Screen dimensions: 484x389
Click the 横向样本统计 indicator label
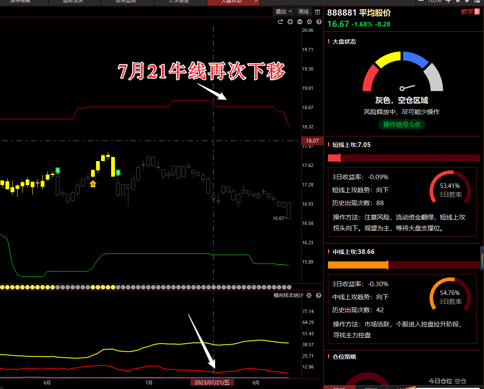click(x=288, y=295)
